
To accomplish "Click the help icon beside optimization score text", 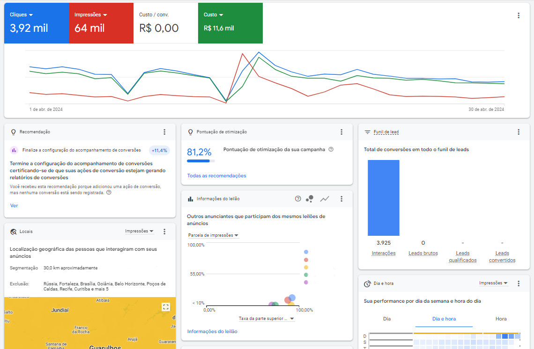I will click(331, 150).
